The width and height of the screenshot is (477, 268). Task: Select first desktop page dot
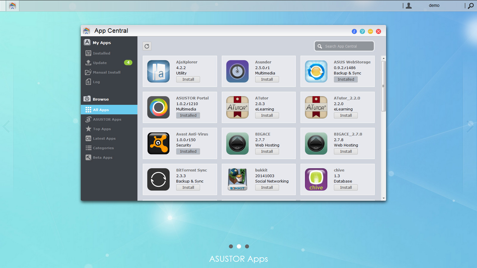231,246
